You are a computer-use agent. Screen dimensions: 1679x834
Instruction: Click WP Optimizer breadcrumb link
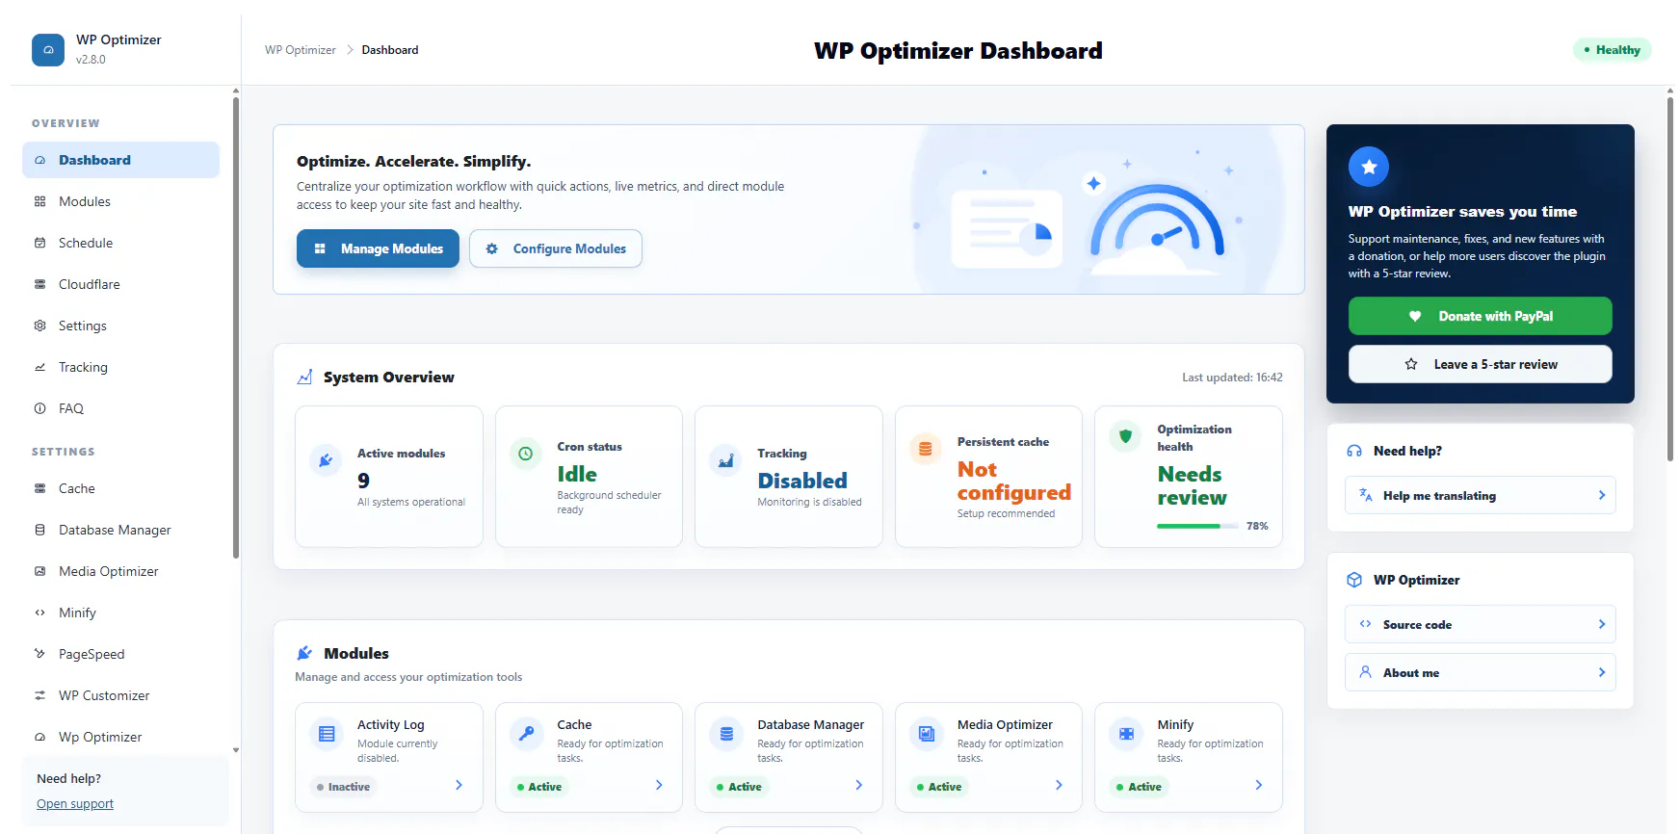pos(301,50)
